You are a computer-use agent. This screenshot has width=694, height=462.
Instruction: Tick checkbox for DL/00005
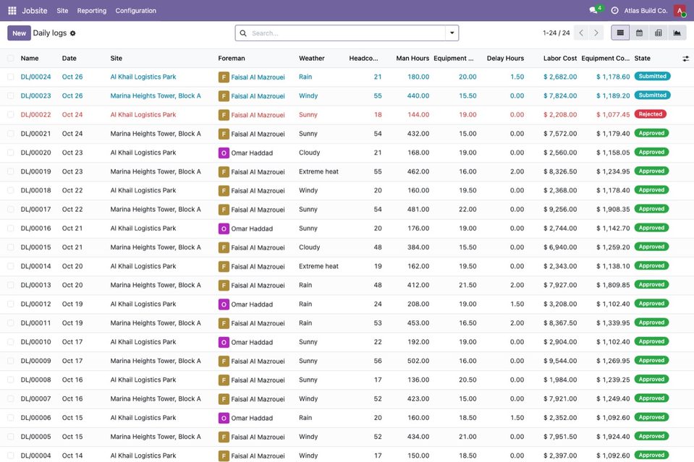pyautogui.click(x=11, y=437)
